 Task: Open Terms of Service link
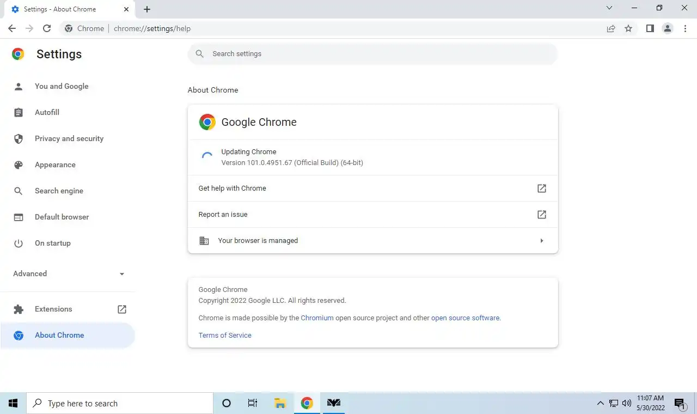225,335
